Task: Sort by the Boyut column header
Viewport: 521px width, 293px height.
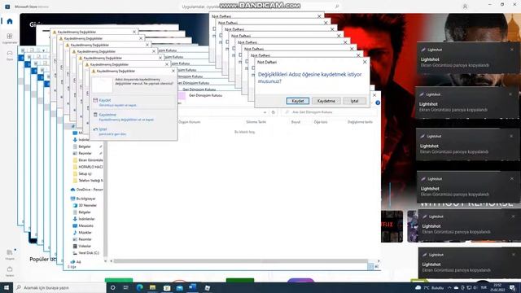Action: pyautogui.click(x=296, y=122)
